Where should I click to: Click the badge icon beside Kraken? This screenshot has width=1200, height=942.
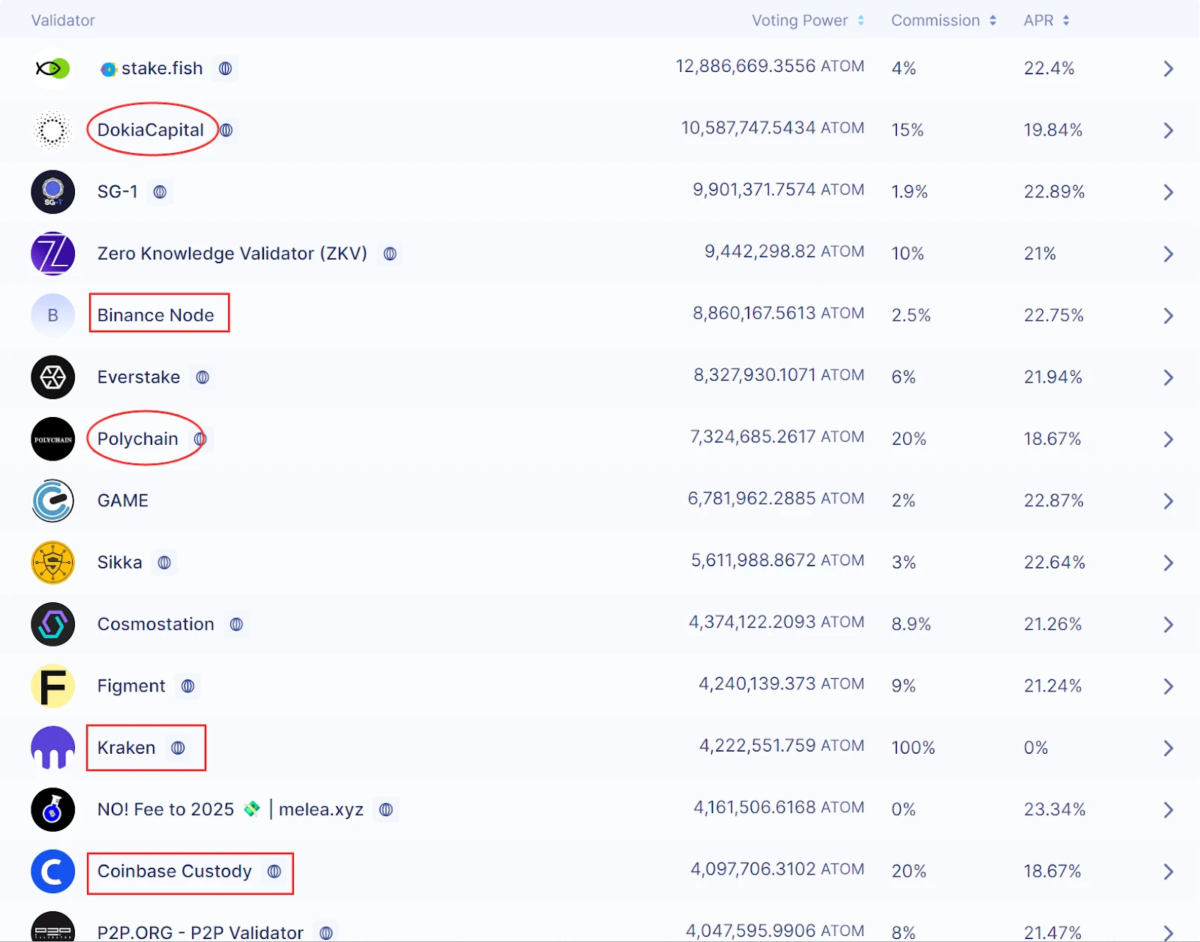(x=178, y=748)
